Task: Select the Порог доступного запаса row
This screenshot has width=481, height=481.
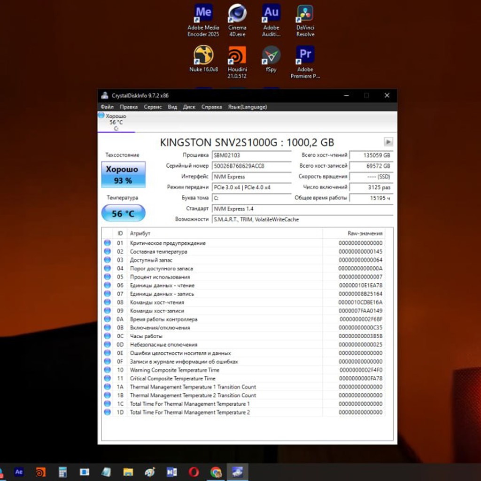Action: (243, 268)
